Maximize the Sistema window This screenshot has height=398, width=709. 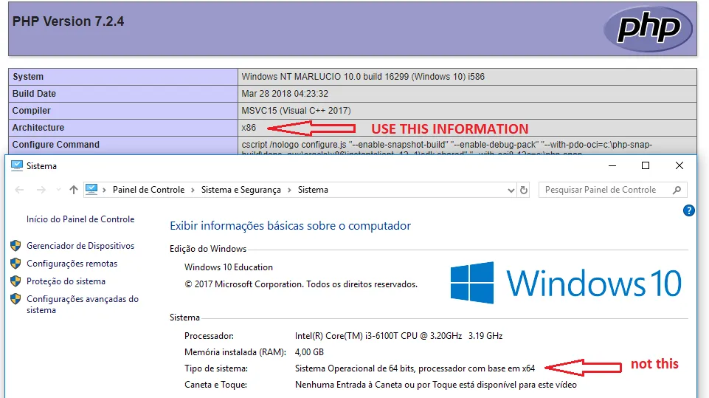646,165
